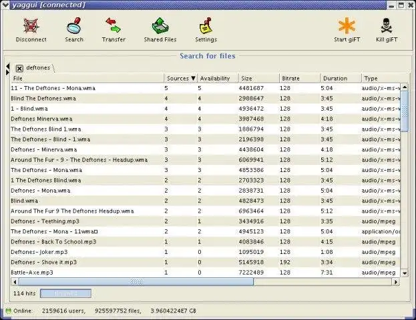
Task: Click the horizontal scrollbar thumb
Action: coord(136,282)
